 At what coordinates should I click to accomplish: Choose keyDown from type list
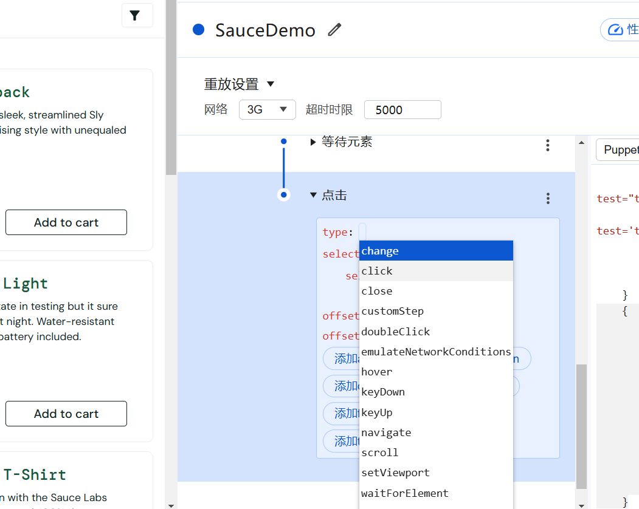pos(436,392)
